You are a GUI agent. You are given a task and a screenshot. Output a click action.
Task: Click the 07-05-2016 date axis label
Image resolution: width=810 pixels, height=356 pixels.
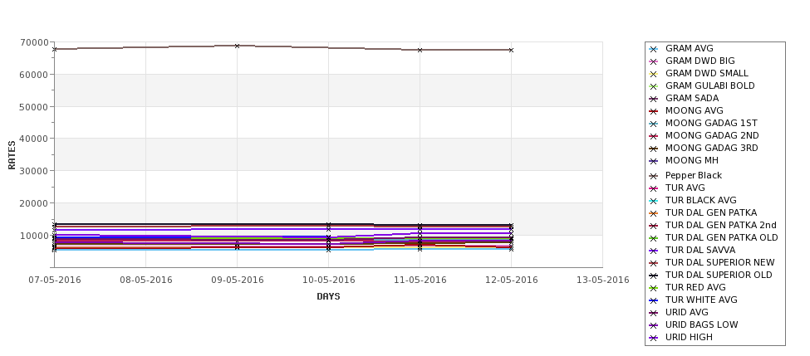coord(54,280)
